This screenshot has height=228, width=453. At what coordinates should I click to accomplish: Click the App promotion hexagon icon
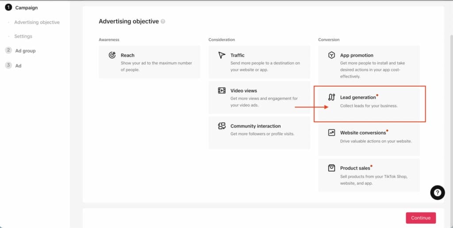tap(332, 55)
